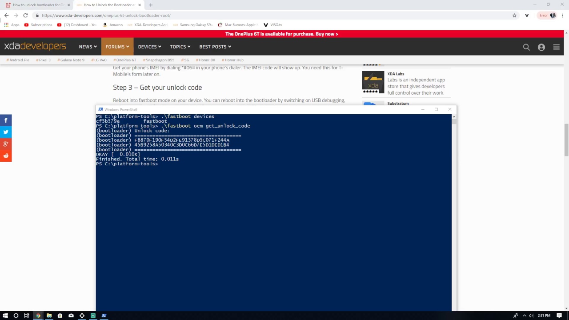Open the Mail app from the taskbar
This screenshot has width=569, height=320.
[x=71, y=316]
